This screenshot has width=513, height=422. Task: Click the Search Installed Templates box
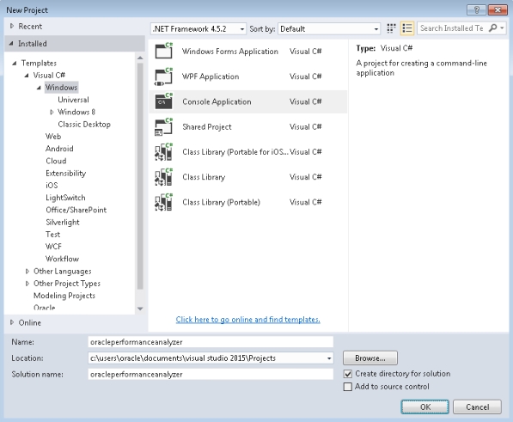pos(453,28)
